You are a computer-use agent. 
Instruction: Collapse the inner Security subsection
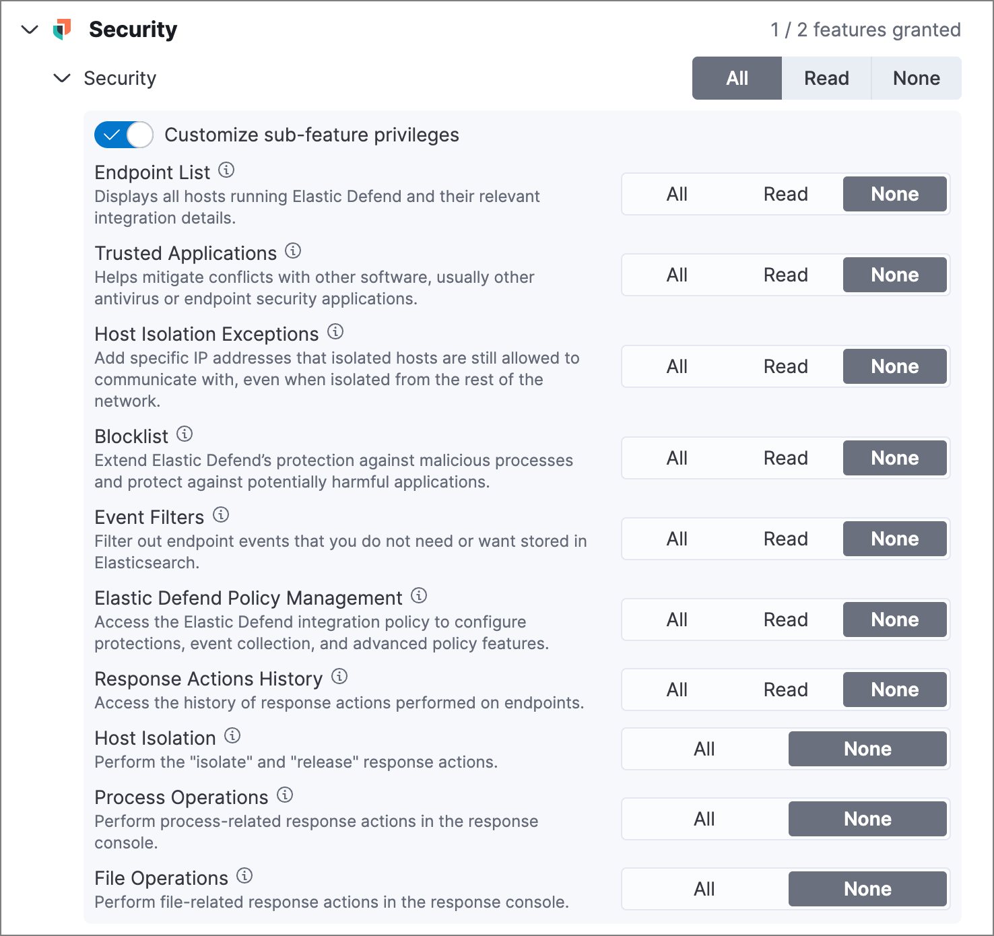click(x=61, y=78)
